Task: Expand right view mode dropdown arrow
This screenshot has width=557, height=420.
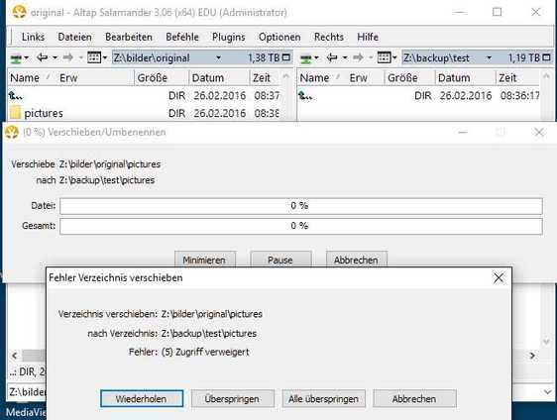Action: tap(394, 57)
